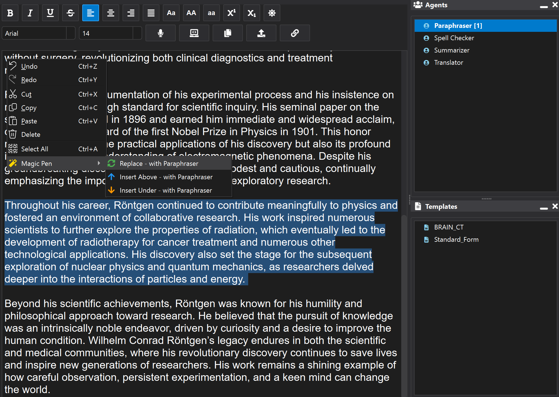Expand the Magic Pen submenu arrow
Image resolution: width=559 pixels, height=397 pixels.
tap(99, 163)
